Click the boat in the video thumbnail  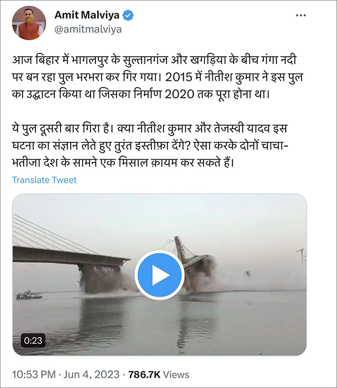pyautogui.click(x=29, y=295)
